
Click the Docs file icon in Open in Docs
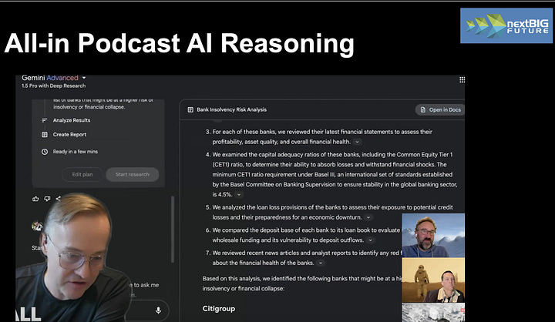pyautogui.click(x=422, y=109)
